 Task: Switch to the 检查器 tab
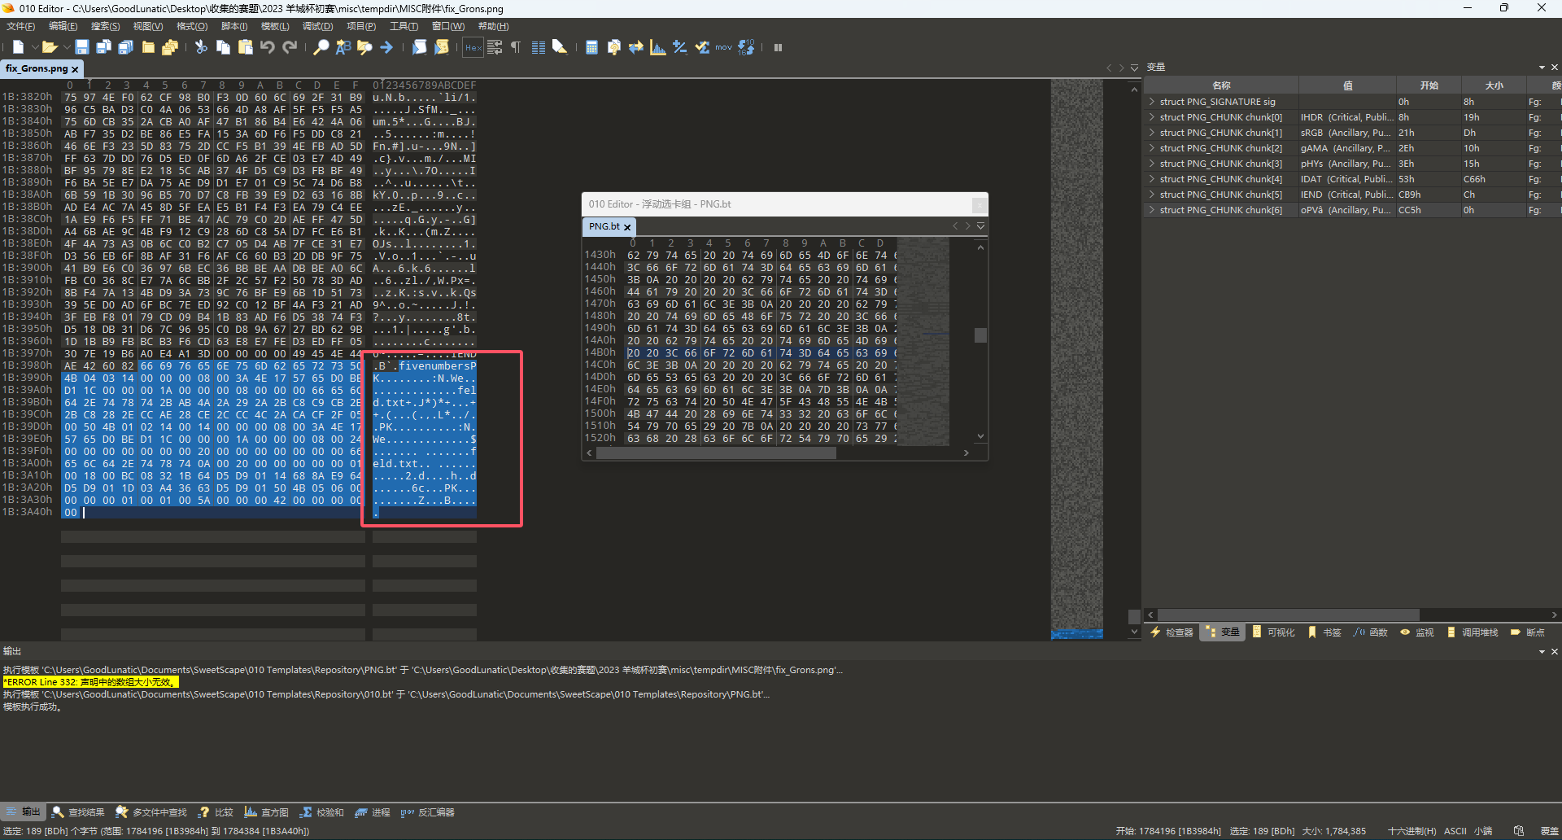coord(1171,632)
